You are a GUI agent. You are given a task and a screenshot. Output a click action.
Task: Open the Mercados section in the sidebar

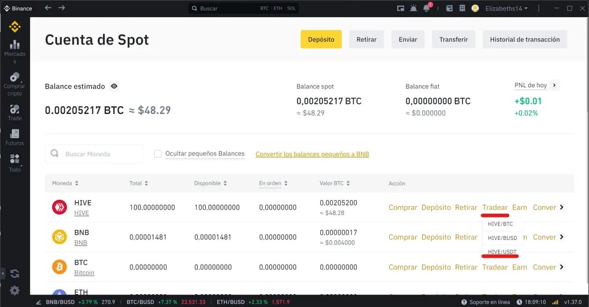15,51
